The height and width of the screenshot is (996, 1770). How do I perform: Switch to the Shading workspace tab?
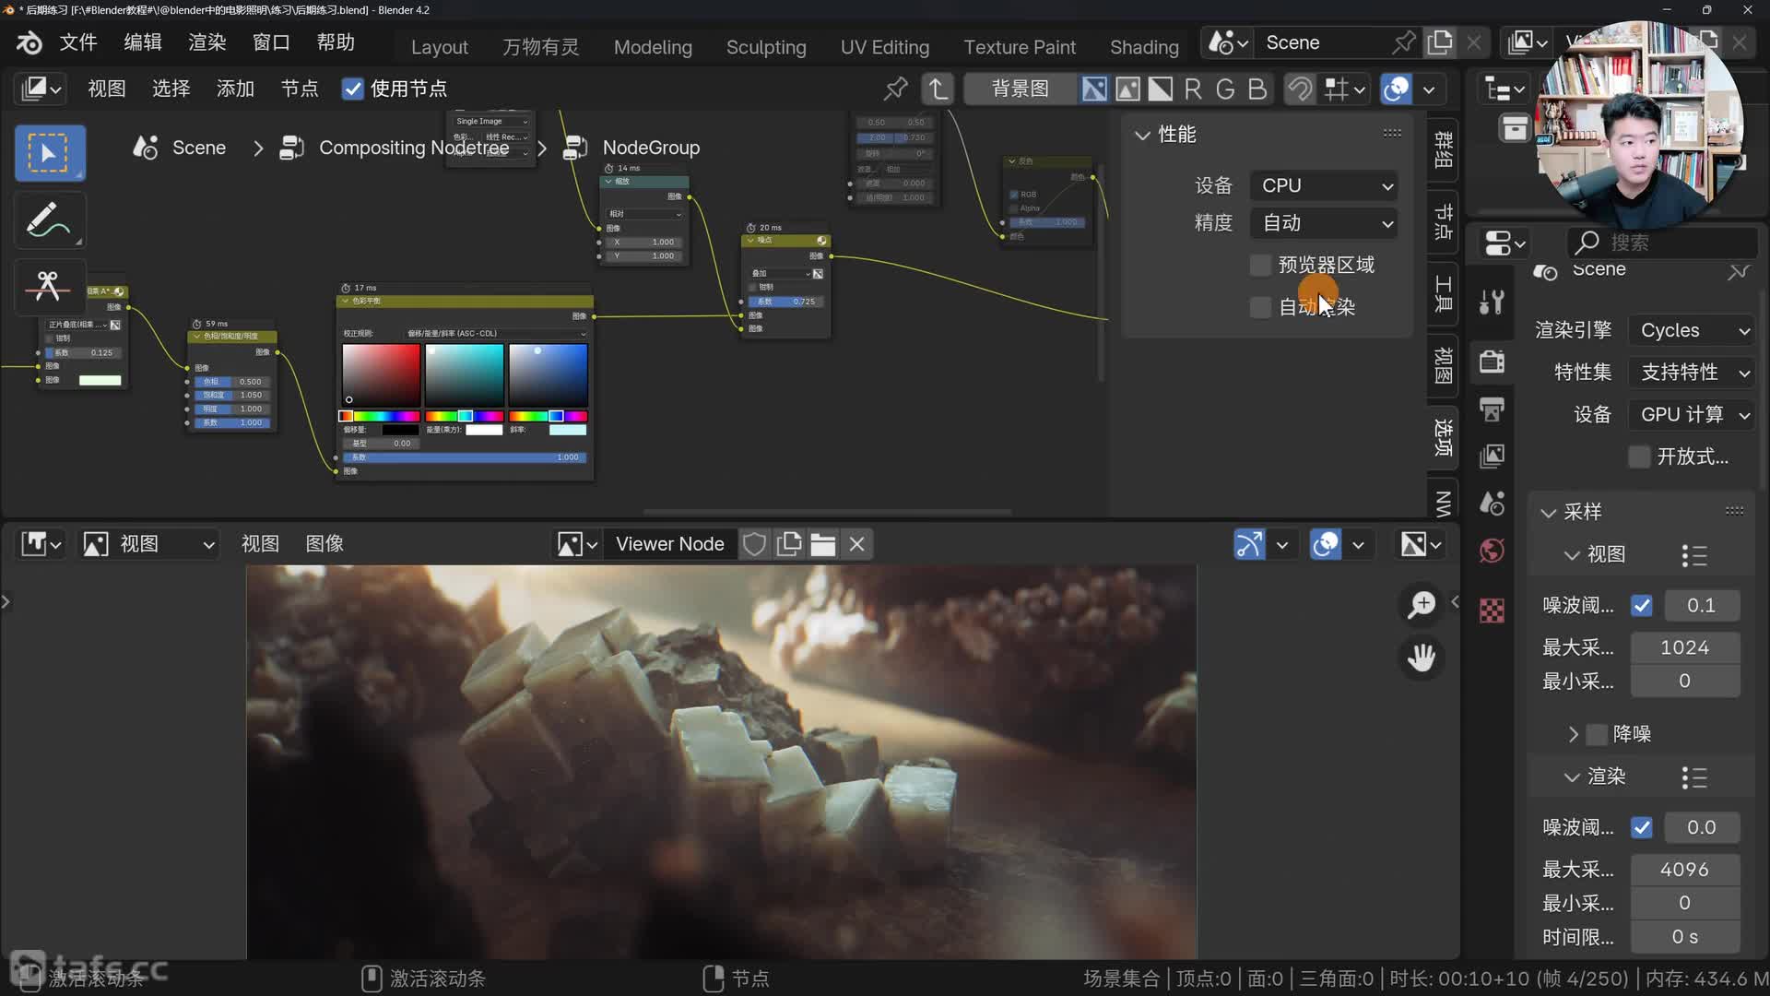pos(1143,47)
